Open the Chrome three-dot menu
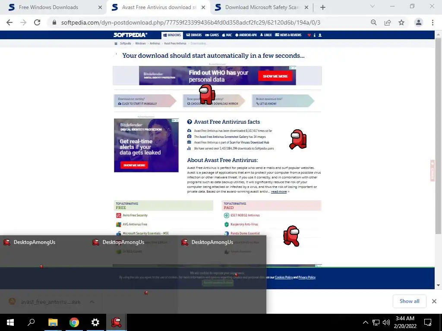442x331 pixels. (433, 22)
